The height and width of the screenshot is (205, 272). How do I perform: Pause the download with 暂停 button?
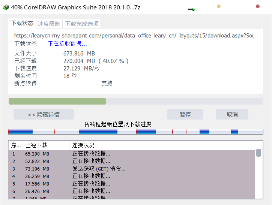tap(185, 114)
